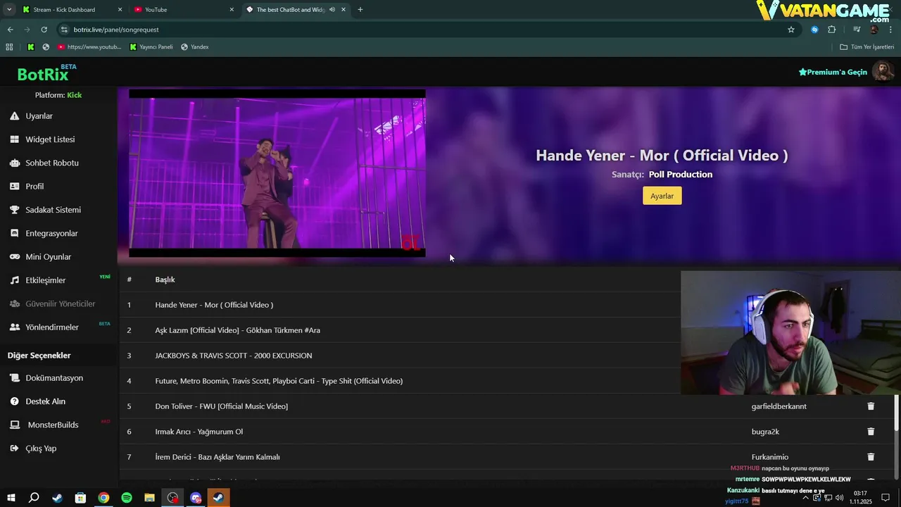Viewport: 901px width, 507px height.
Task: Click the address bar URL
Action: 116,30
